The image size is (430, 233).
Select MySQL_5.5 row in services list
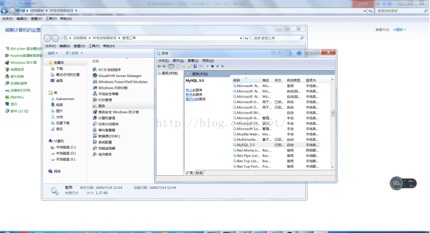[276, 145]
